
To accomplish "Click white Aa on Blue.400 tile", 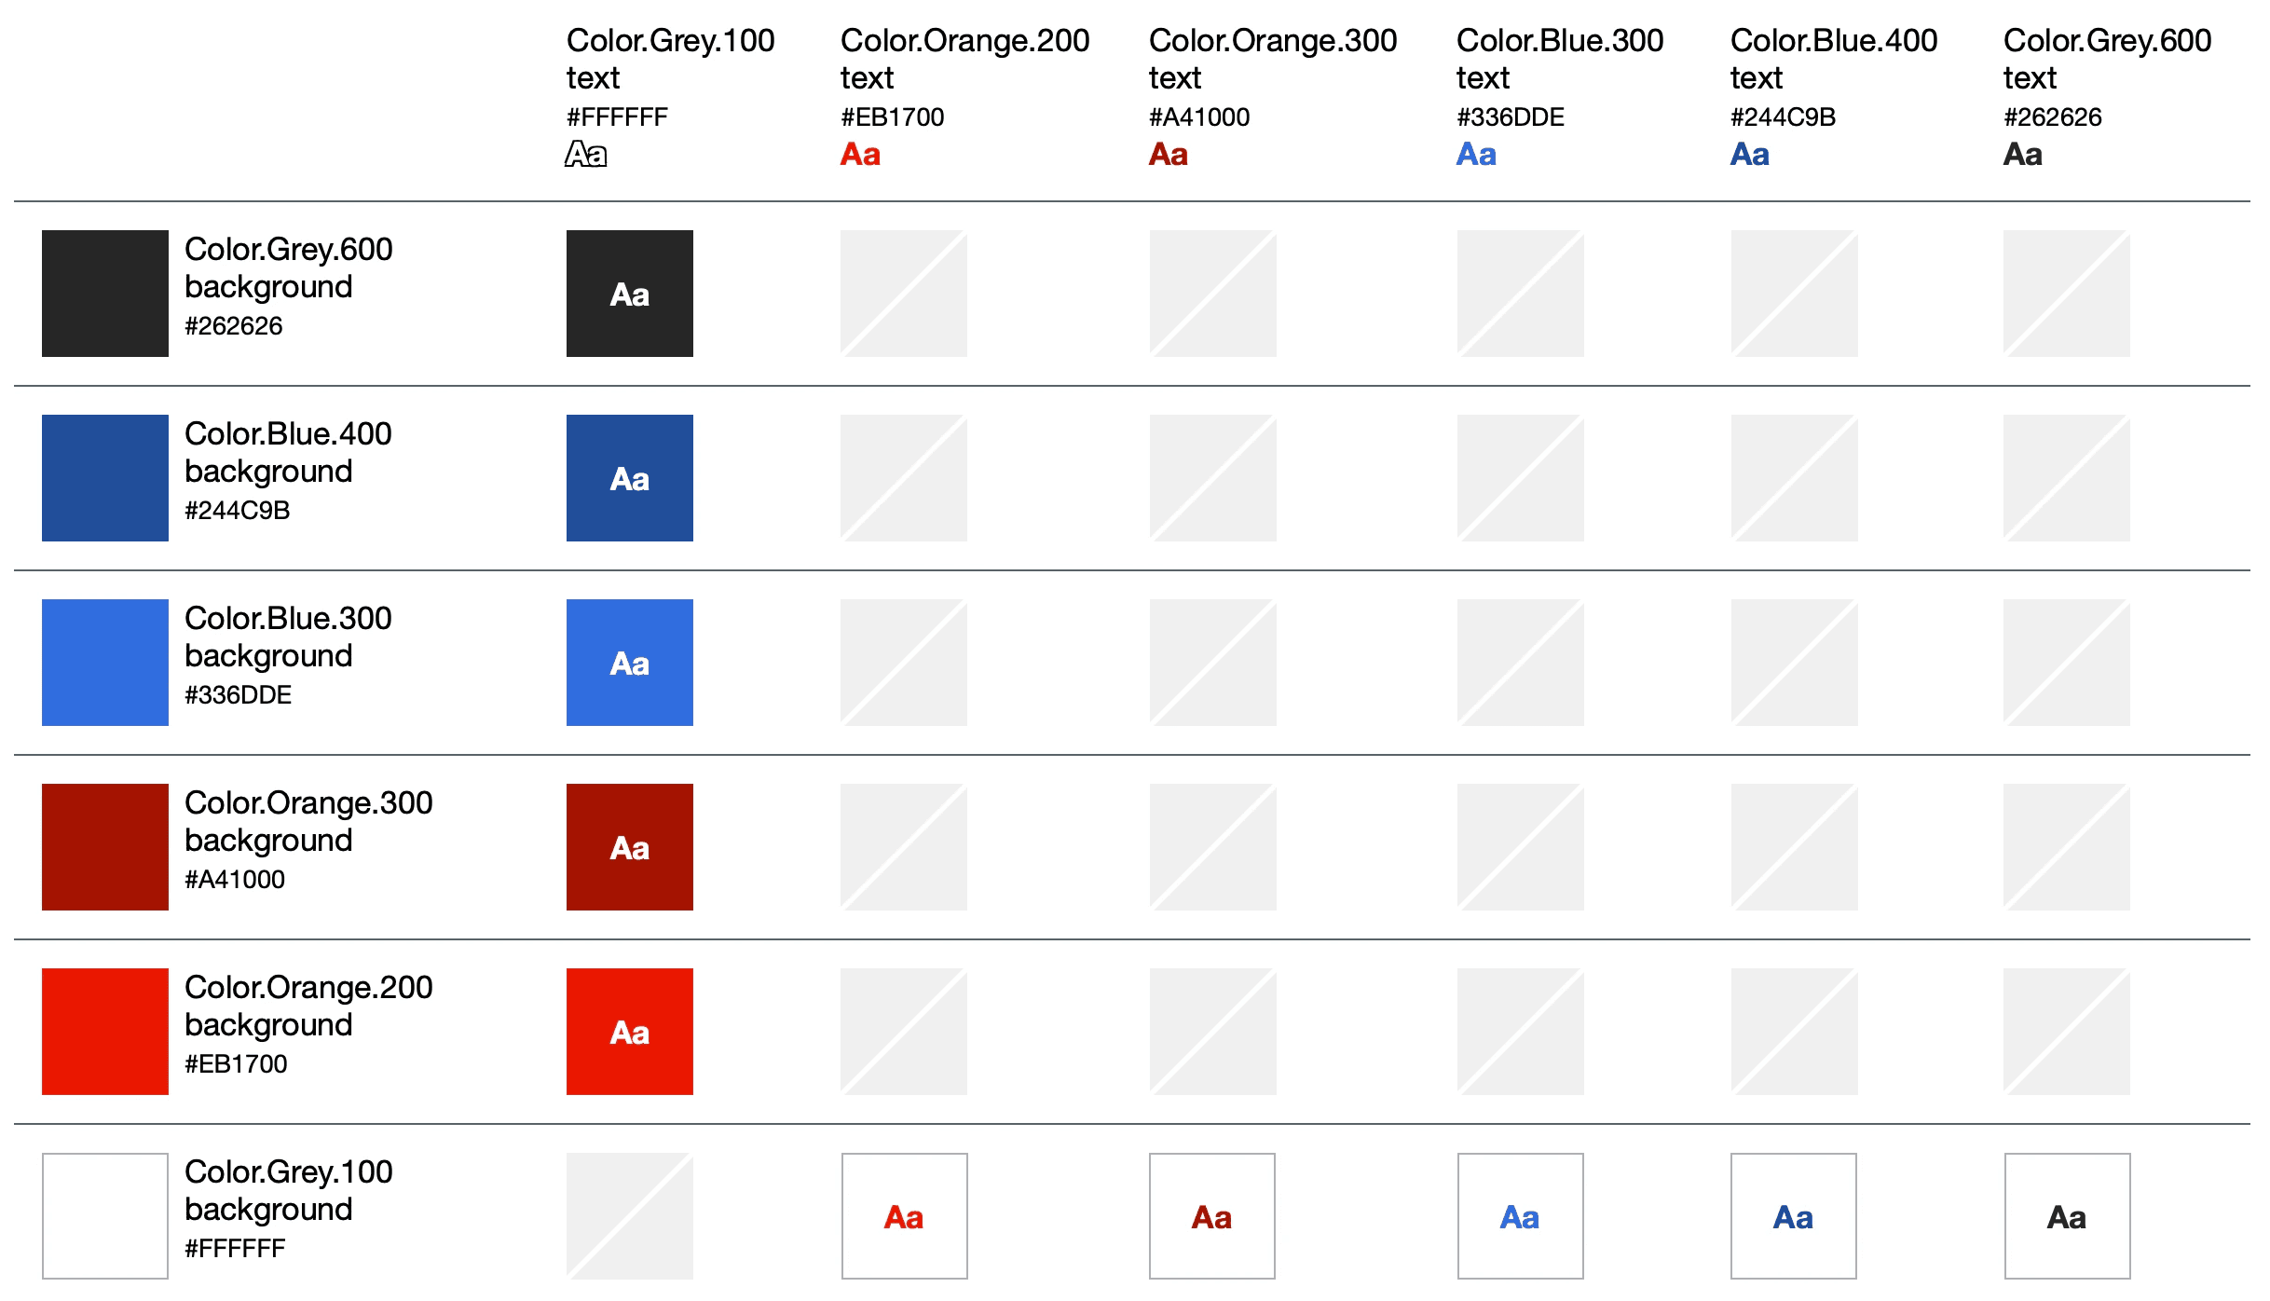I will click(629, 477).
